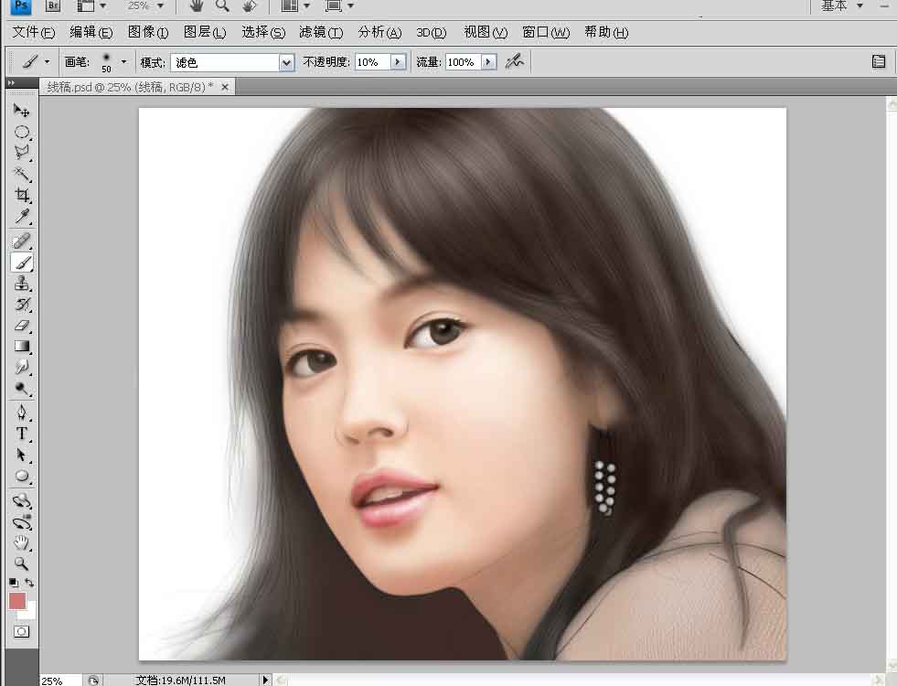This screenshot has width=897, height=686.
Task: Select the Eraser tool
Action: (22, 326)
